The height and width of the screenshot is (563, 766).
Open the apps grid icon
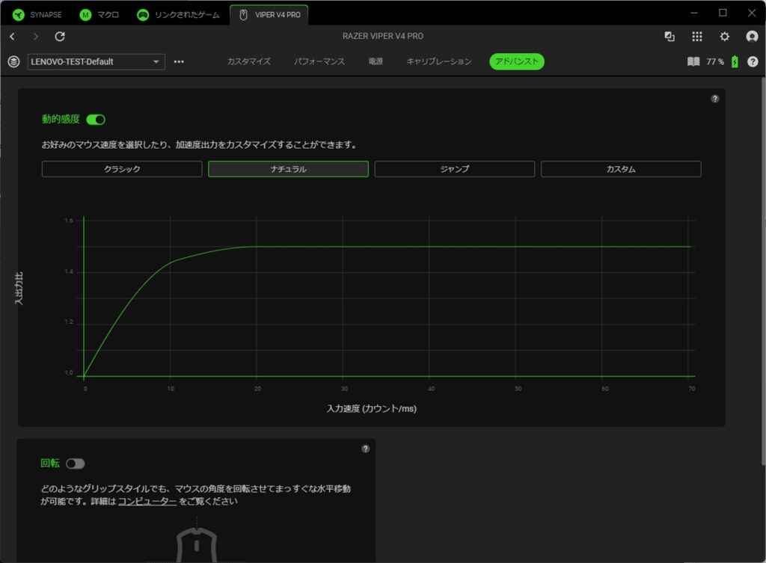(697, 37)
